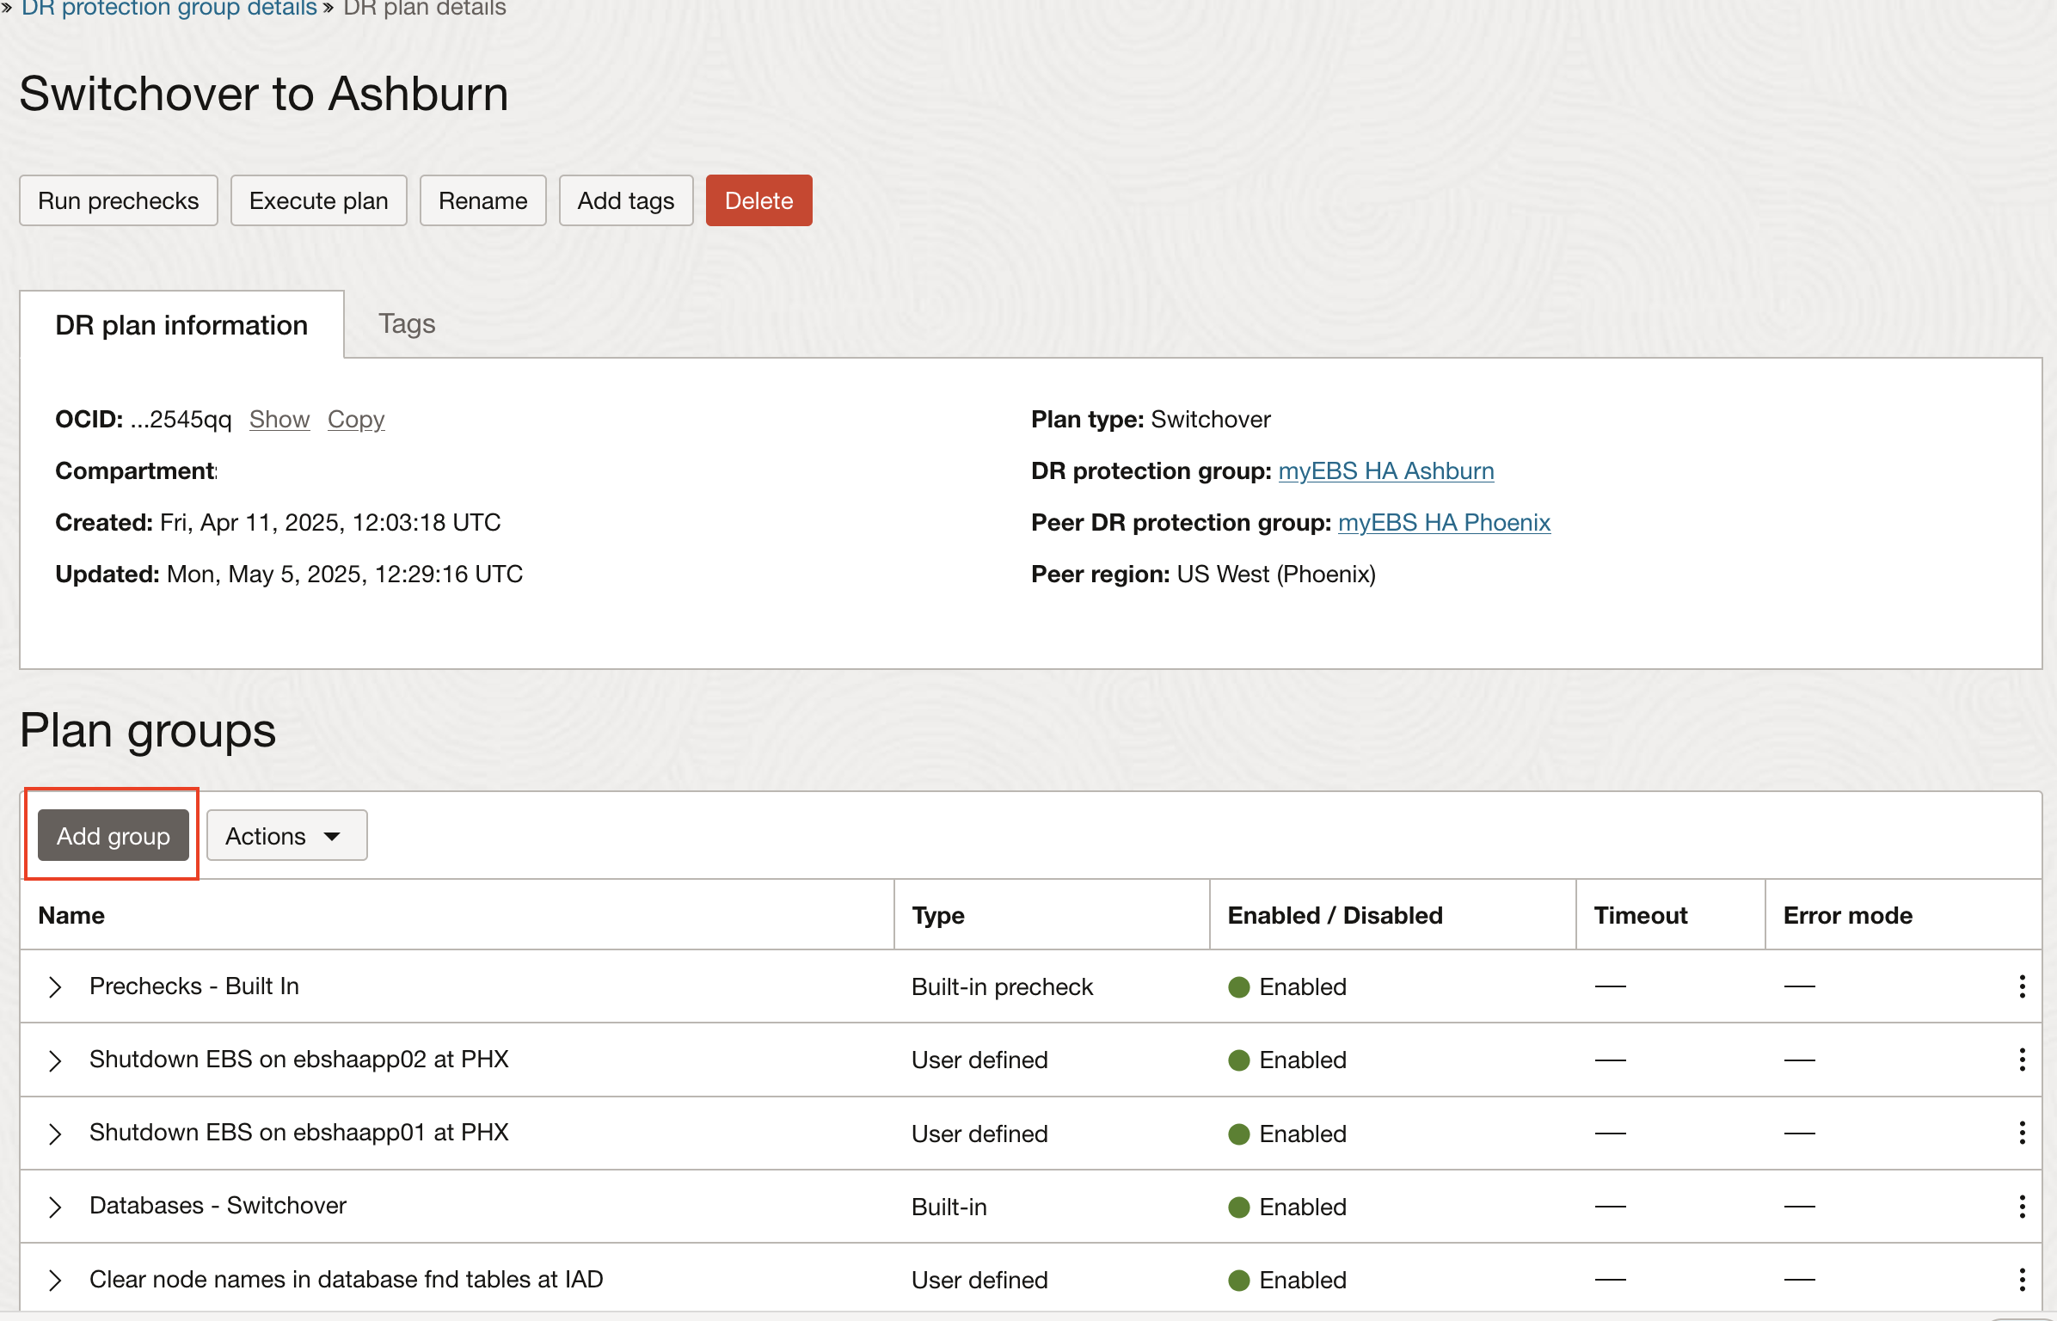The image size is (2057, 1321).
Task: Open three-dot menu for Shutdown ebshaapp01 row
Action: [x=2022, y=1133]
